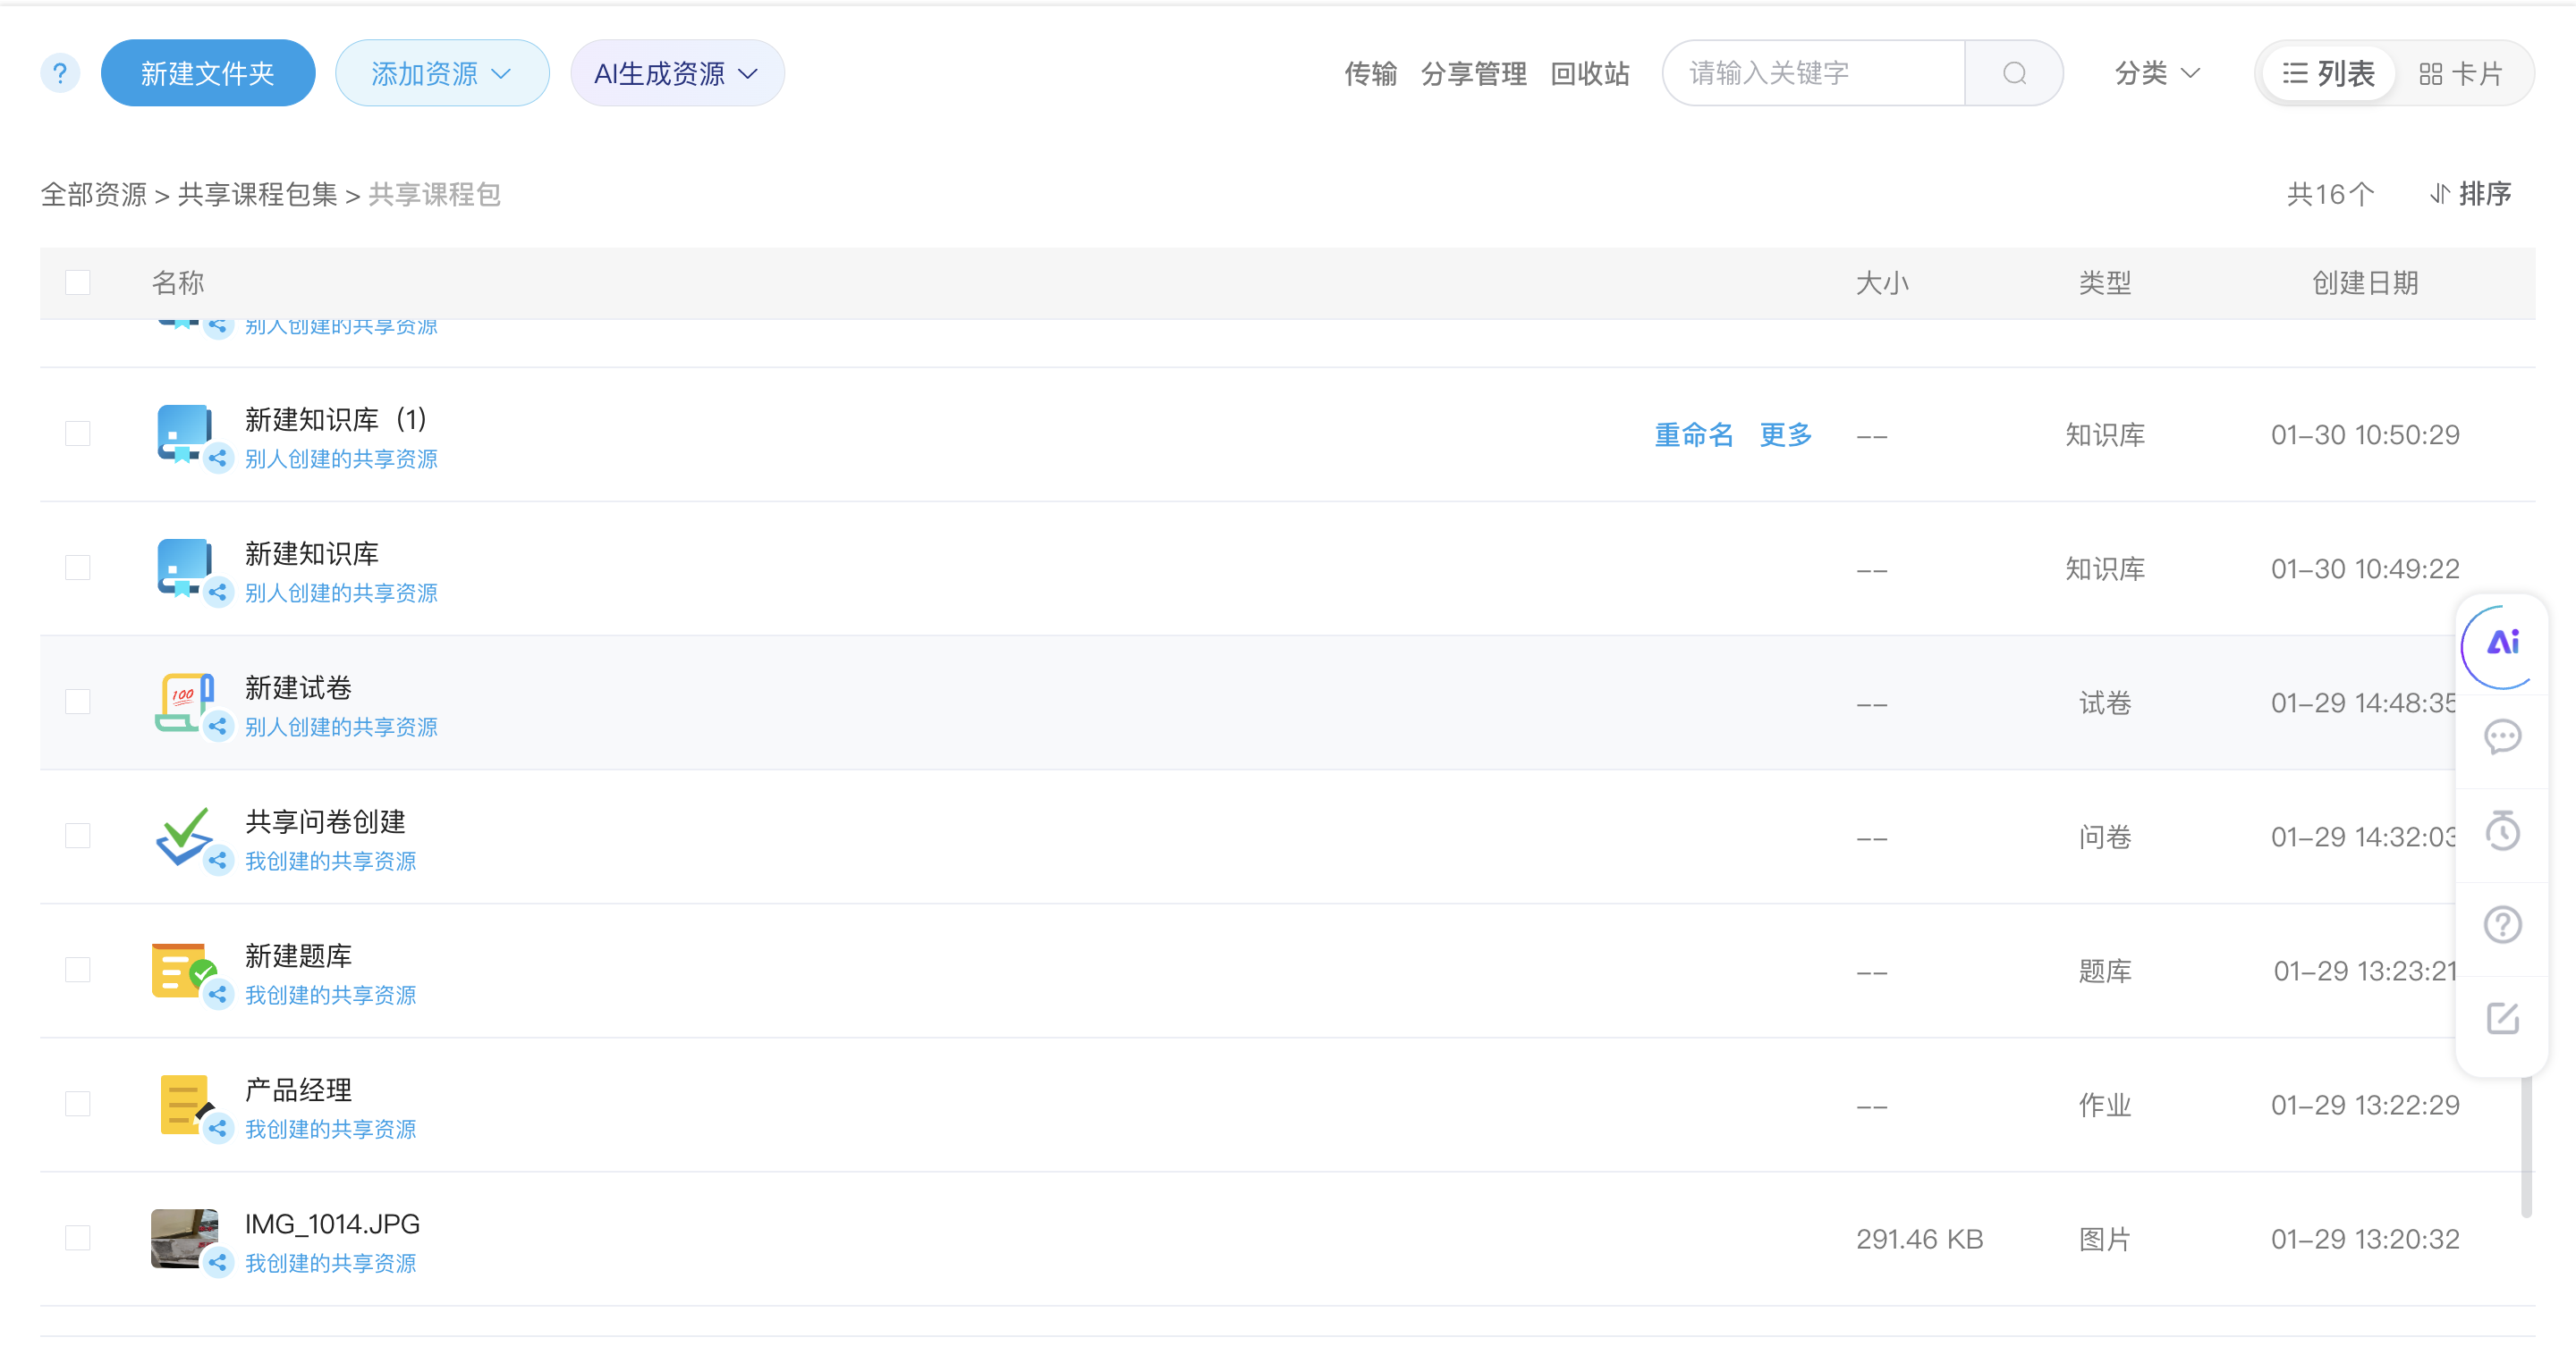The height and width of the screenshot is (1346, 2576).
Task: Check the select-all checkbox in table header
Action: pyautogui.click(x=78, y=282)
